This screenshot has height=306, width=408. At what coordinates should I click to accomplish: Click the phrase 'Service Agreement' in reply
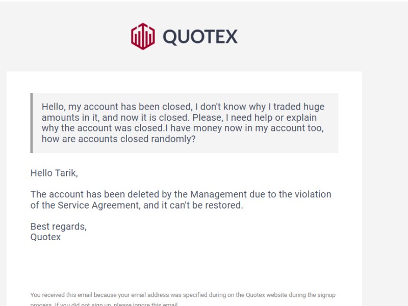pyautogui.click(x=99, y=206)
